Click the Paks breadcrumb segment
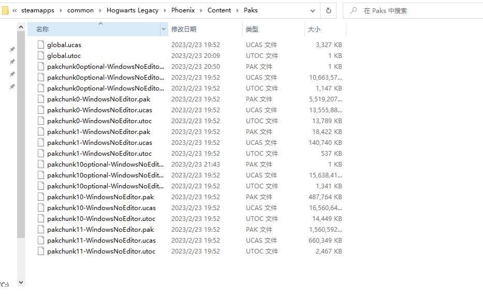This screenshot has width=483, height=298. (x=251, y=10)
